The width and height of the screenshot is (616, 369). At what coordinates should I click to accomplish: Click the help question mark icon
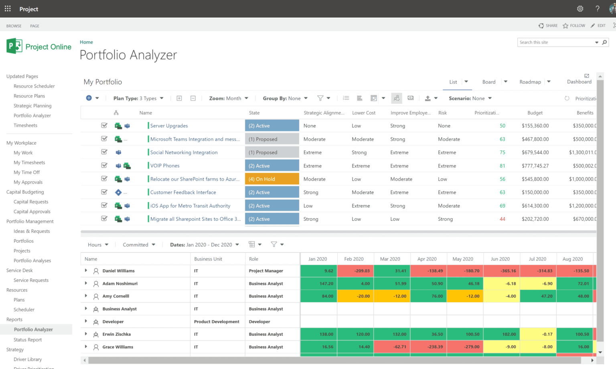(598, 8)
